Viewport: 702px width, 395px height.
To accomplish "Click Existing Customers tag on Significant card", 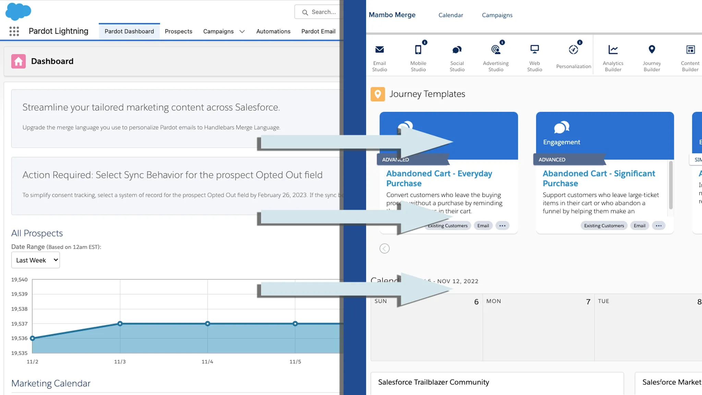I will 604,226.
